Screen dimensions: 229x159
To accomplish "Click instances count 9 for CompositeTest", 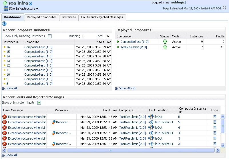I will pos(202,42).
